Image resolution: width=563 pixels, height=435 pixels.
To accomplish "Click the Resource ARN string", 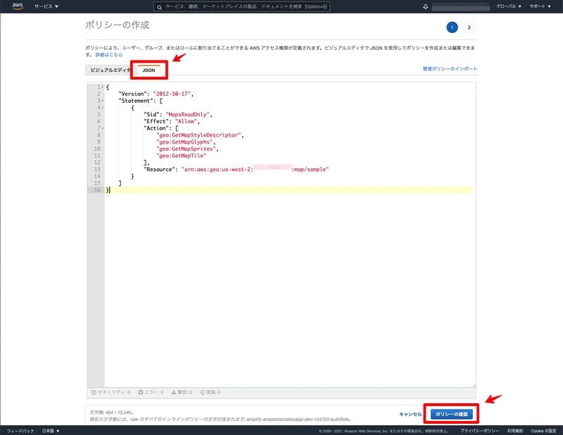I will click(x=255, y=169).
